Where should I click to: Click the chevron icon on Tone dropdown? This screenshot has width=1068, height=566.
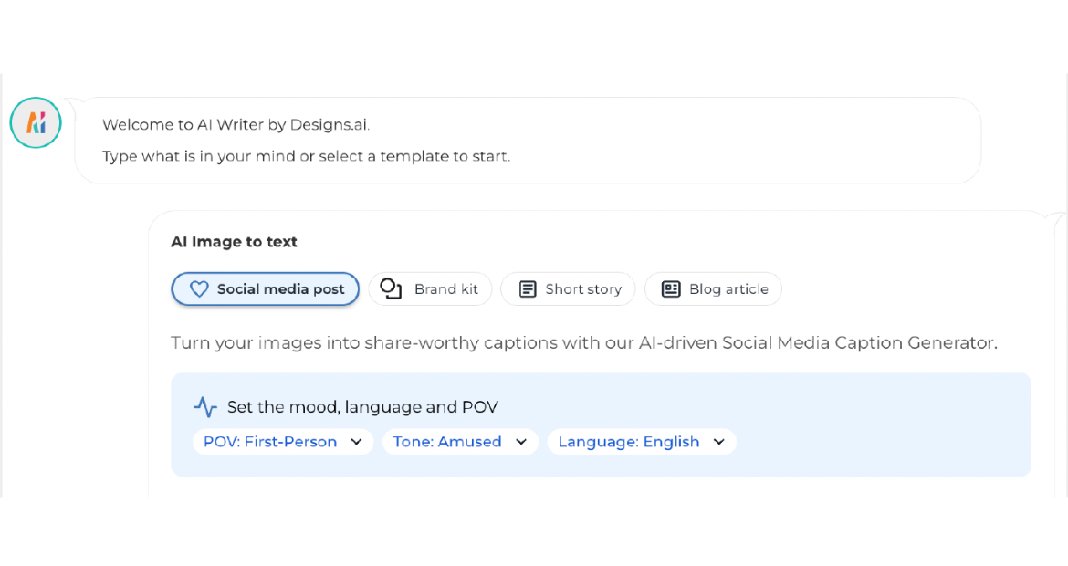point(522,442)
